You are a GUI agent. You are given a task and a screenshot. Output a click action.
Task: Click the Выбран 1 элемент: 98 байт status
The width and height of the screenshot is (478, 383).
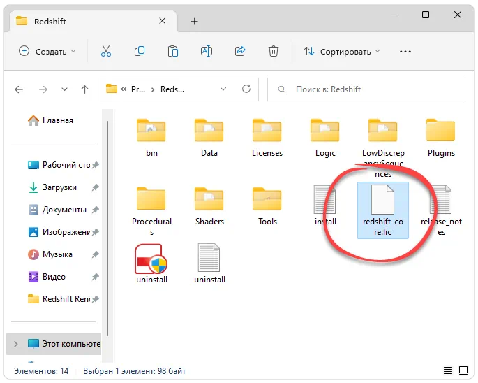point(135,371)
